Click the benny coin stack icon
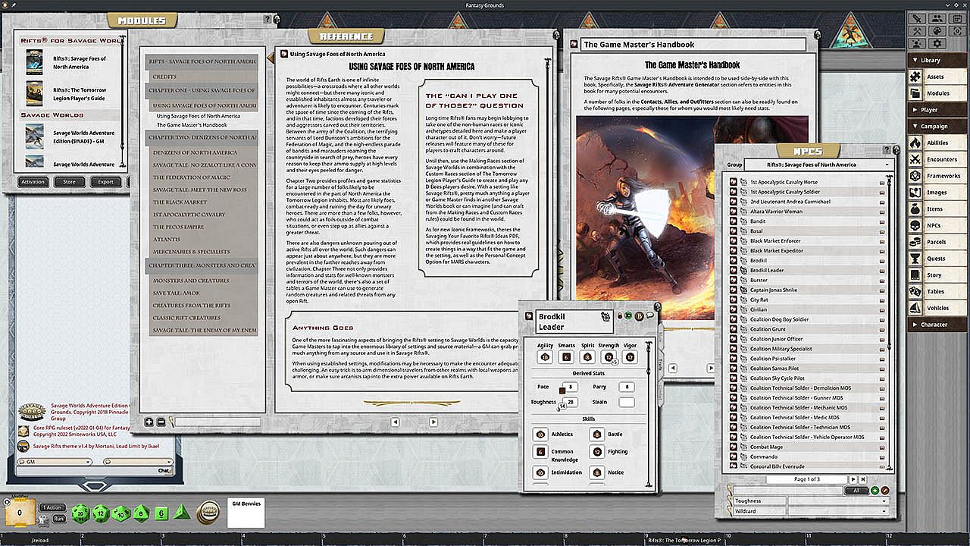Image resolution: width=970 pixels, height=546 pixels. tap(207, 513)
